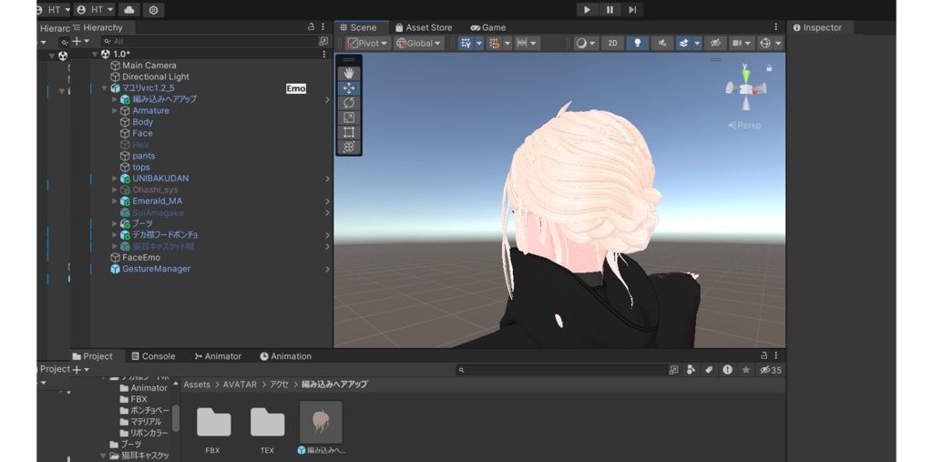Open Project search by label filter
933x462 pixels.
click(709, 370)
